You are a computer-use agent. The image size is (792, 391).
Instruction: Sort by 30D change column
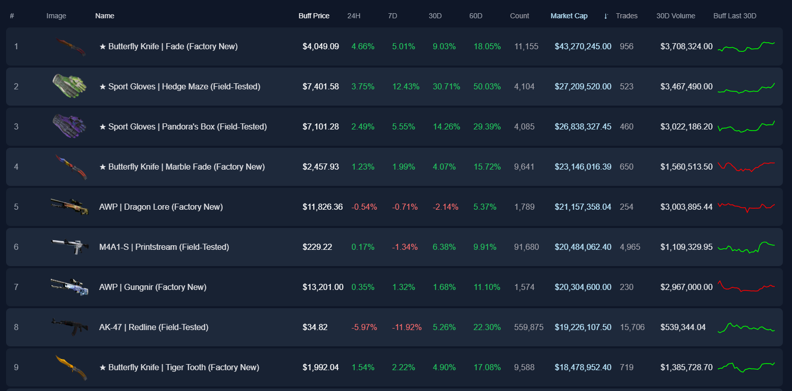(435, 16)
